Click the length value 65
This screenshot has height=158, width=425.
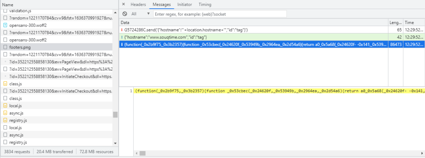399,30
